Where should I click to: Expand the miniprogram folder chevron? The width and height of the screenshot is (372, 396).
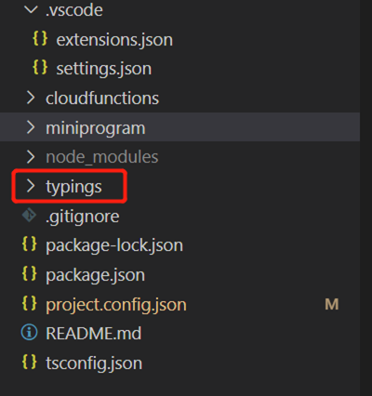(x=31, y=127)
